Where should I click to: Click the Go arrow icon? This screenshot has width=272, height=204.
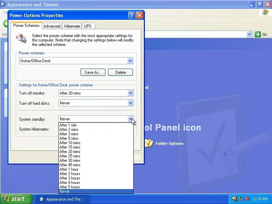pos(258,34)
